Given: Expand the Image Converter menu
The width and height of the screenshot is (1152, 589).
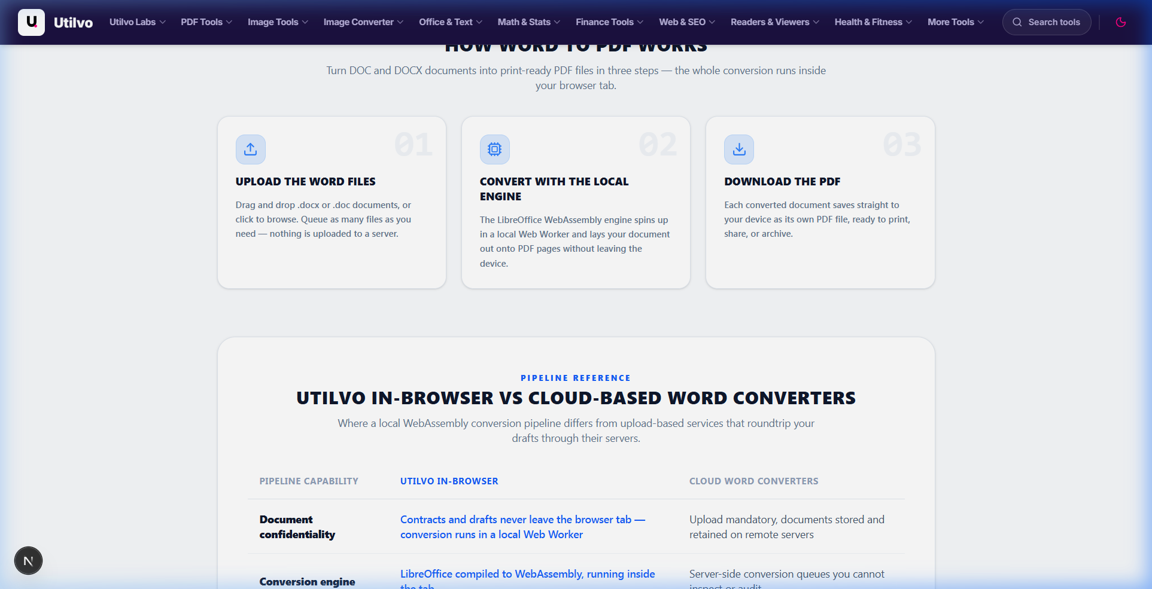Looking at the screenshot, I should pyautogui.click(x=363, y=22).
